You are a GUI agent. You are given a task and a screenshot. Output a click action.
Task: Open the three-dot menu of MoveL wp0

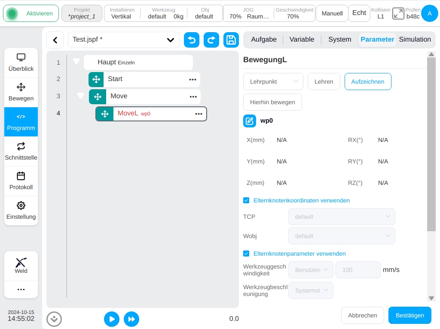[199, 114]
